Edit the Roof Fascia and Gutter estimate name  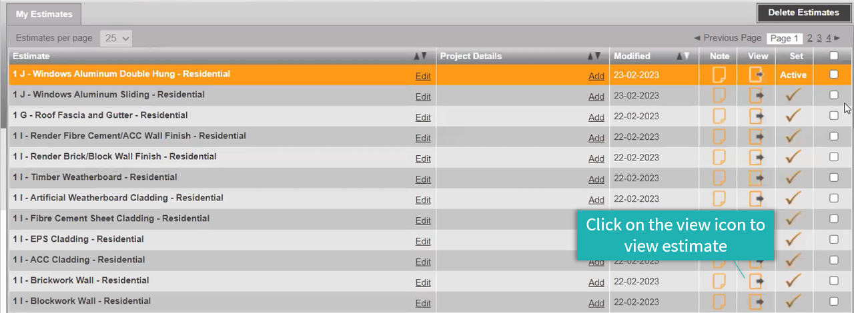[x=423, y=118]
